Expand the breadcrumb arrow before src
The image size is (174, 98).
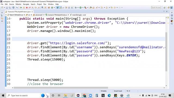(x=24, y=15)
